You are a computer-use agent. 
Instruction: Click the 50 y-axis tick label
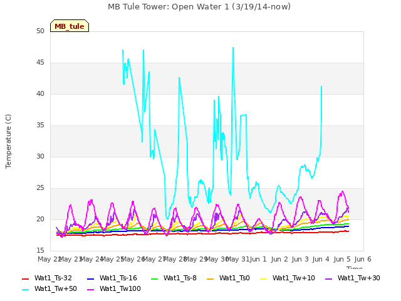pos(40,31)
